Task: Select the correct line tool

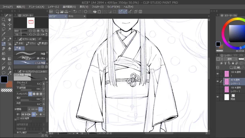Action: point(9,73)
